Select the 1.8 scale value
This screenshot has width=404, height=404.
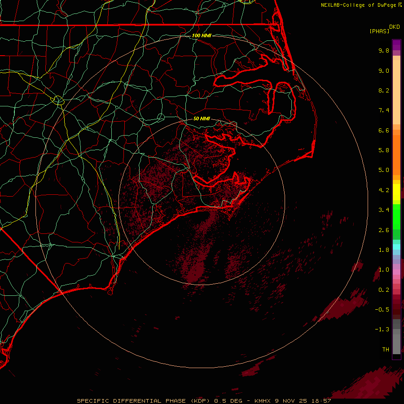(x=384, y=250)
